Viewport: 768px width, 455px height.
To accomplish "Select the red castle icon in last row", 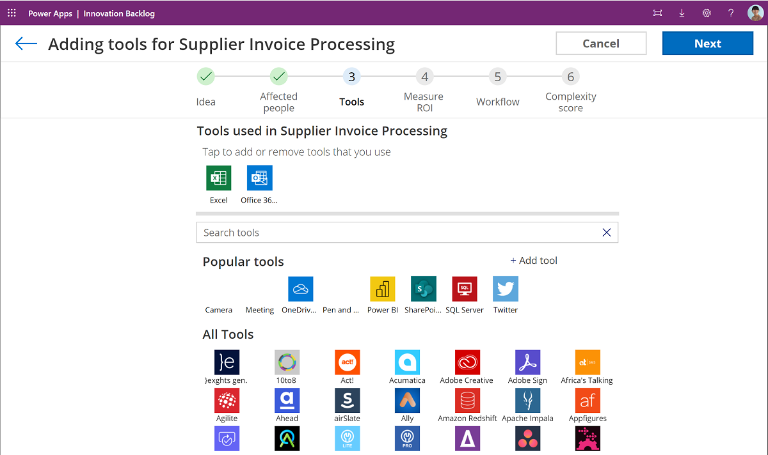I will [x=588, y=439].
